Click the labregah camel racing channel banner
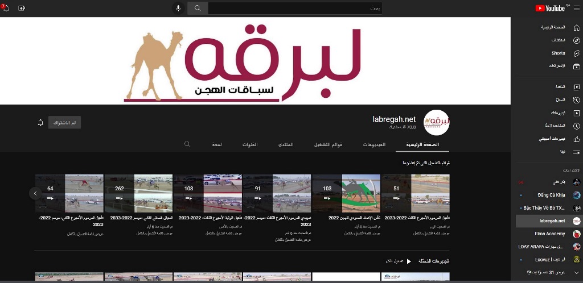The width and height of the screenshot is (583, 283). tap(256, 61)
